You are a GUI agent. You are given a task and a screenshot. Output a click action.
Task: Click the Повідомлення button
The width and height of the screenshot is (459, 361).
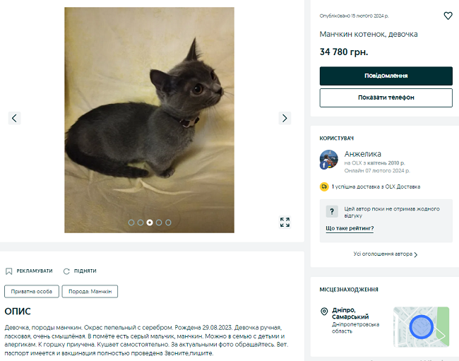click(x=386, y=76)
